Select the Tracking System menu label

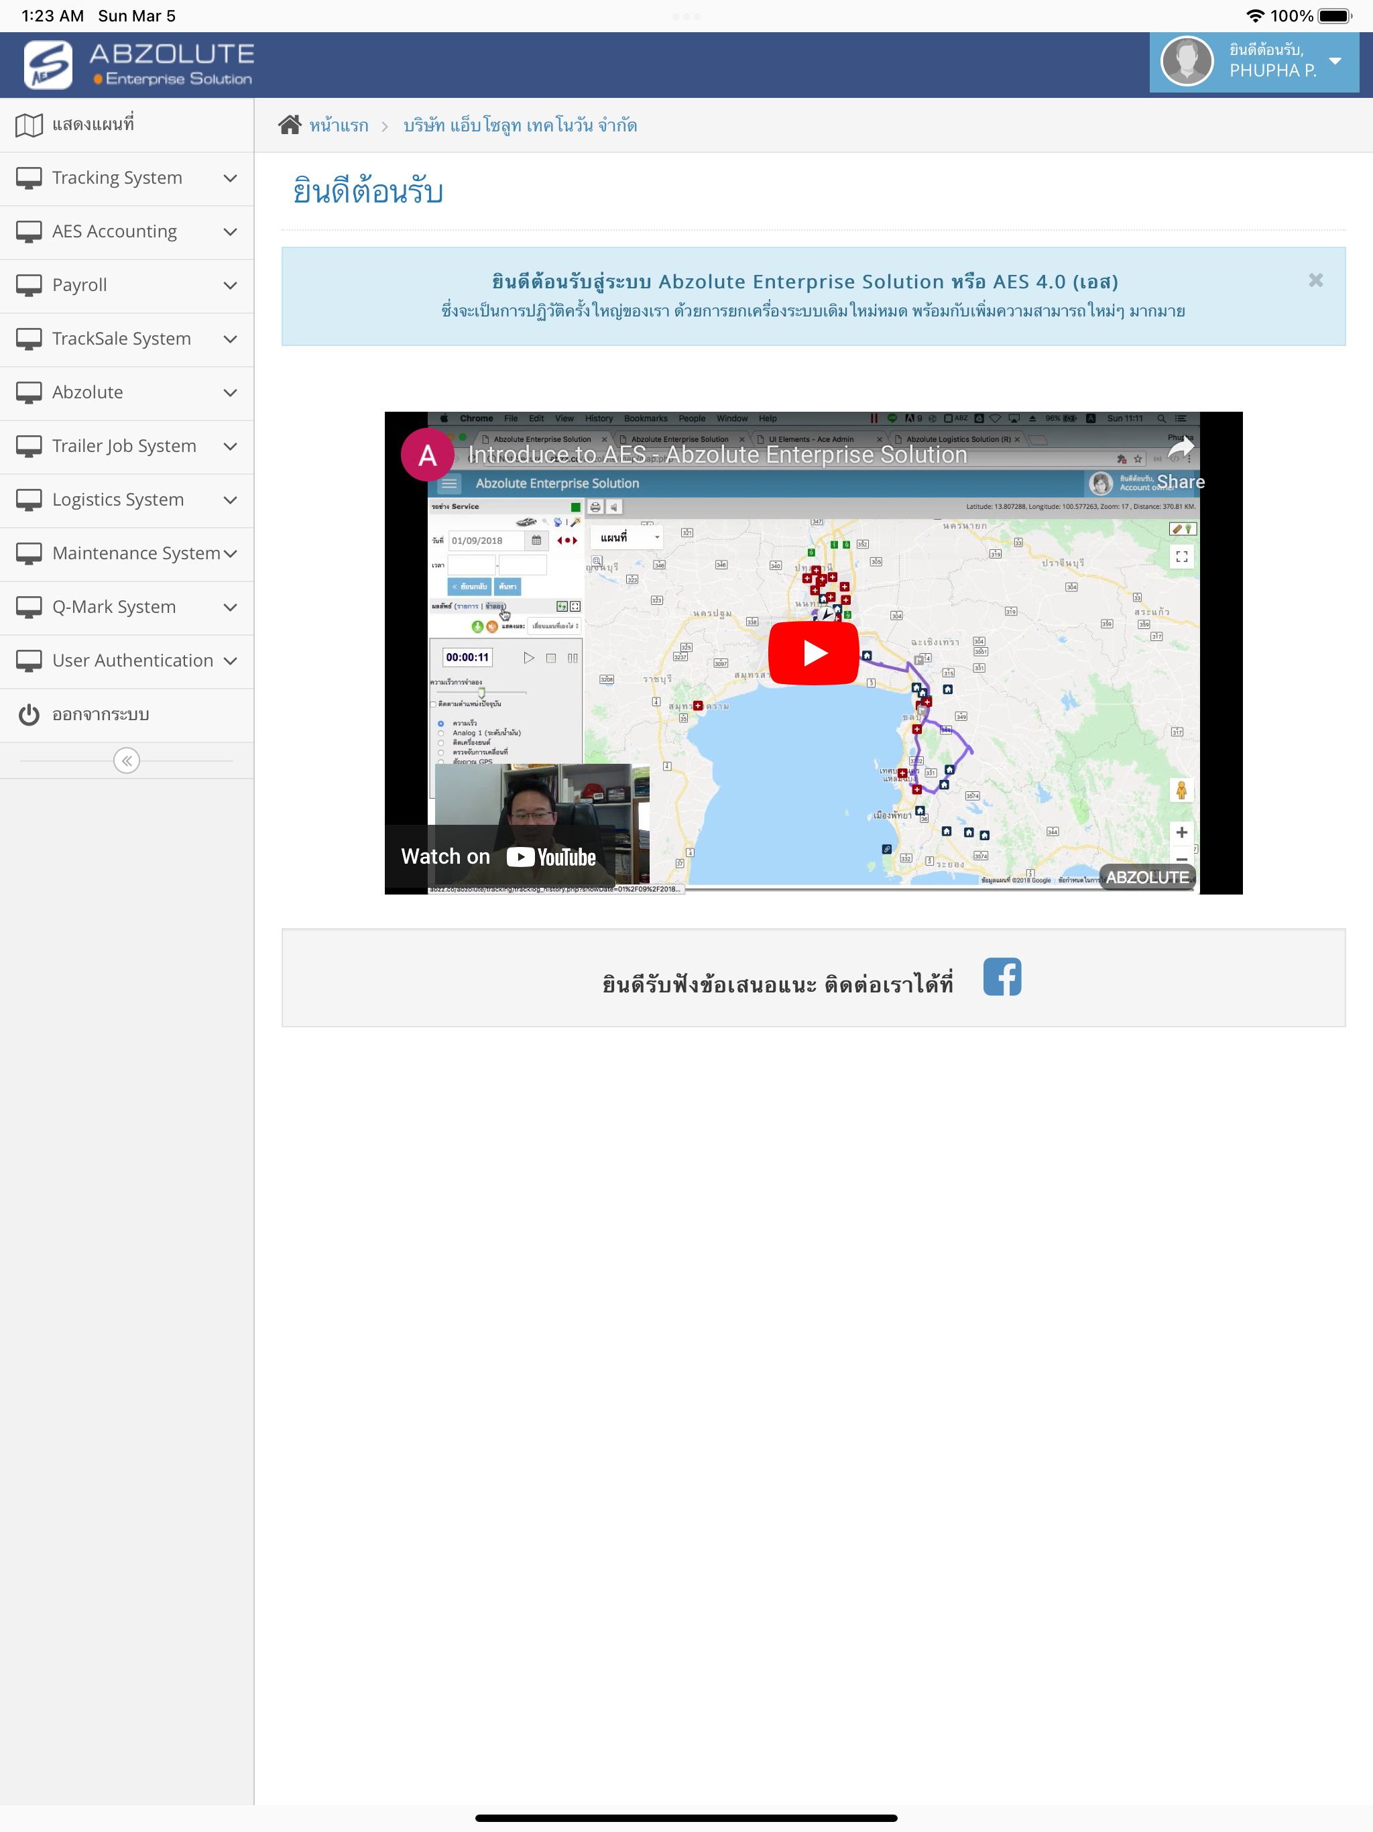tap(117, 178)
